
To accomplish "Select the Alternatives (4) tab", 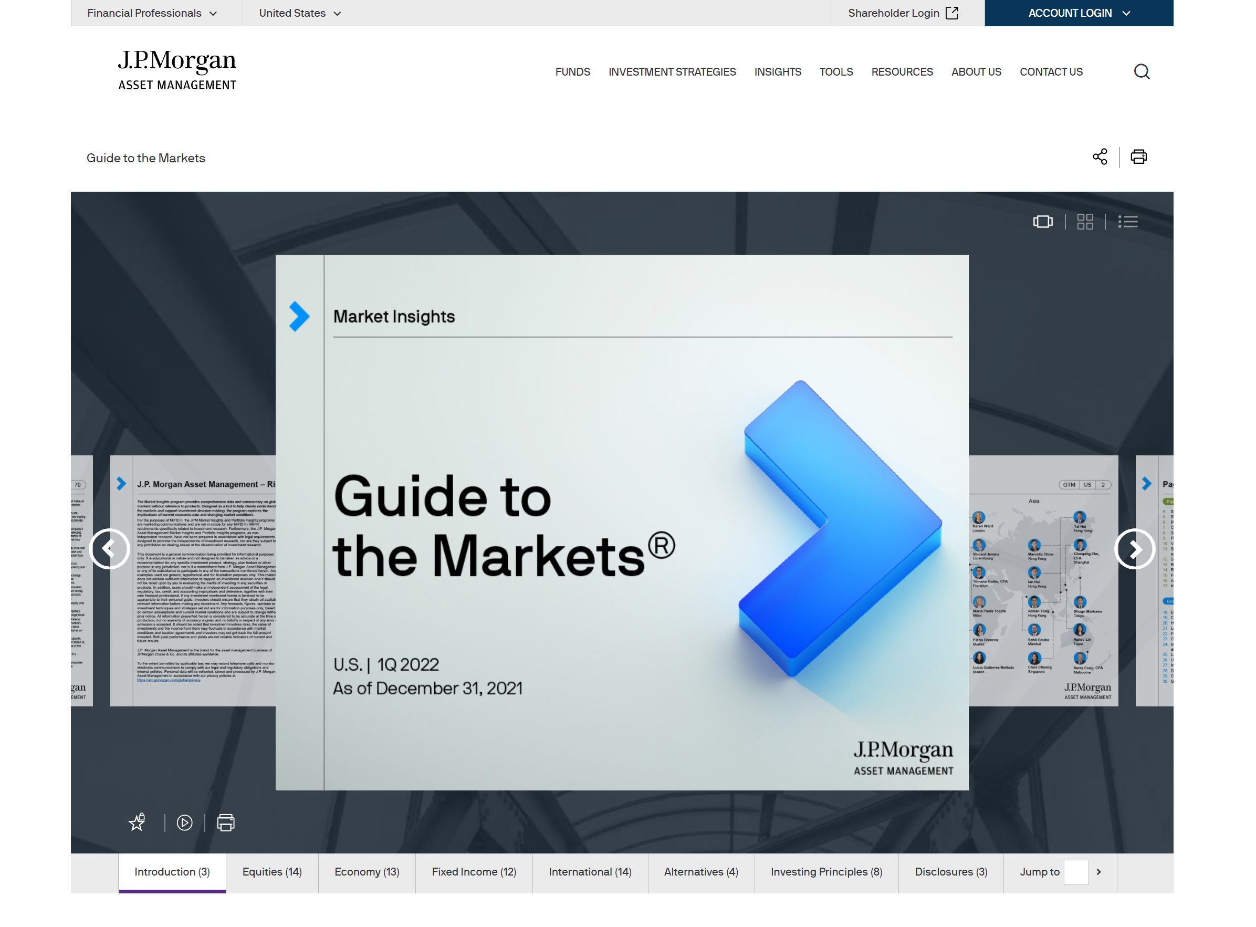I will 701,872.
